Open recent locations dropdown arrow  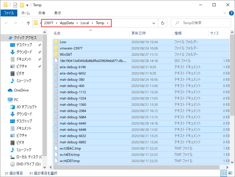(22, 23)
